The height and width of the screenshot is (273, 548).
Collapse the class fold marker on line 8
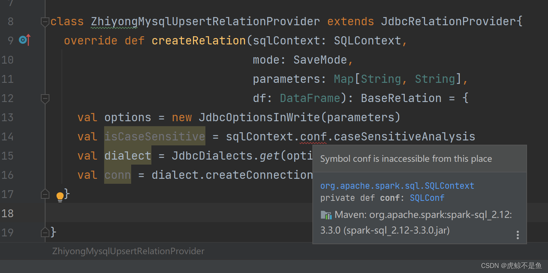coord(45,22)
